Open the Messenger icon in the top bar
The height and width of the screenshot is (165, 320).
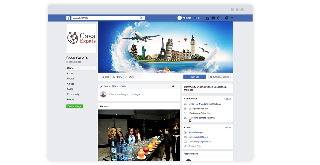coord(213,18)
